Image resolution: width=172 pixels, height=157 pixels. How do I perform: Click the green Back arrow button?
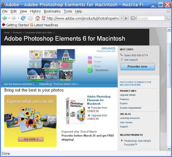tap(4, 18)
